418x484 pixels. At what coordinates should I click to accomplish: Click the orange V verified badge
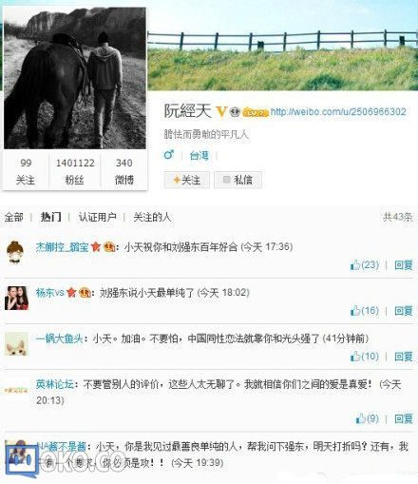click(221, 111)
